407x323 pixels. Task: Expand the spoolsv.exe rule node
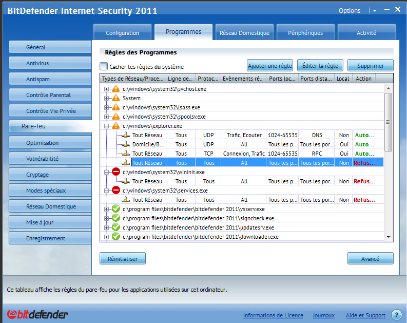pos(106,117)
